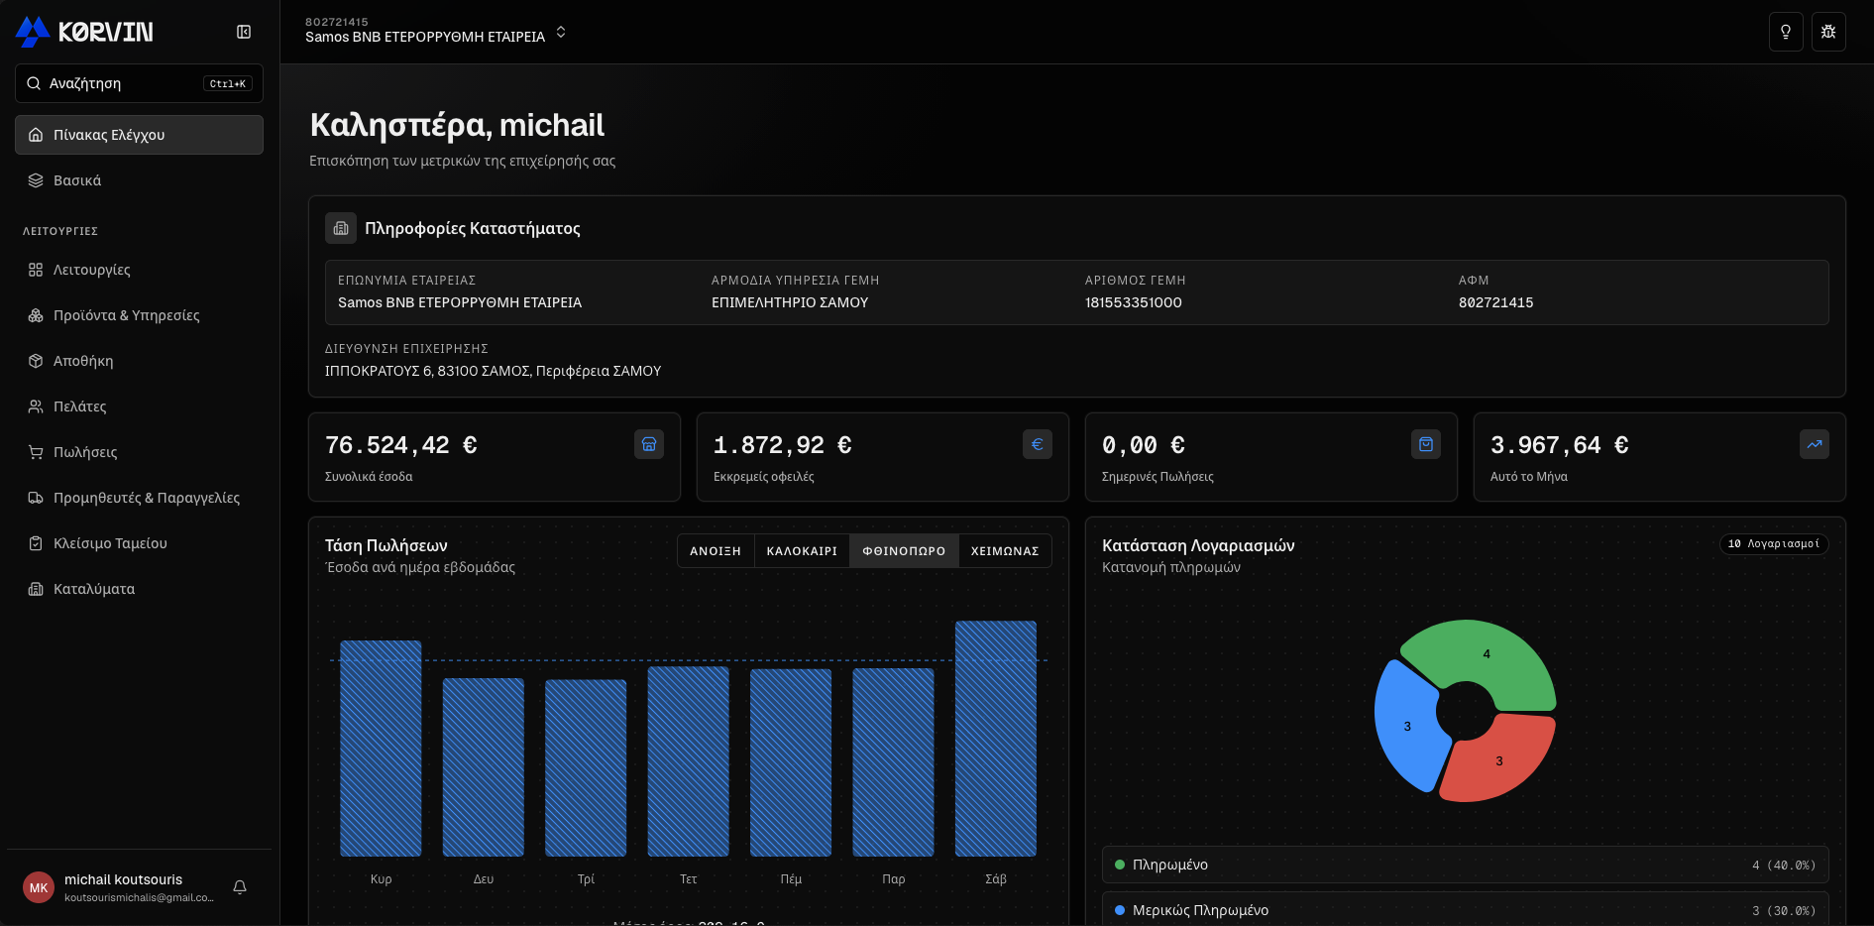This screenshot has width=1874, height=926.
Task: Open Κλείσιμο Ταμείου page
Action: tap(110, 543)
